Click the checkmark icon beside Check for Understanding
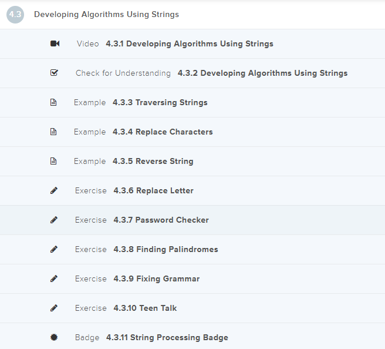385x349 pixels. [55, 73]
